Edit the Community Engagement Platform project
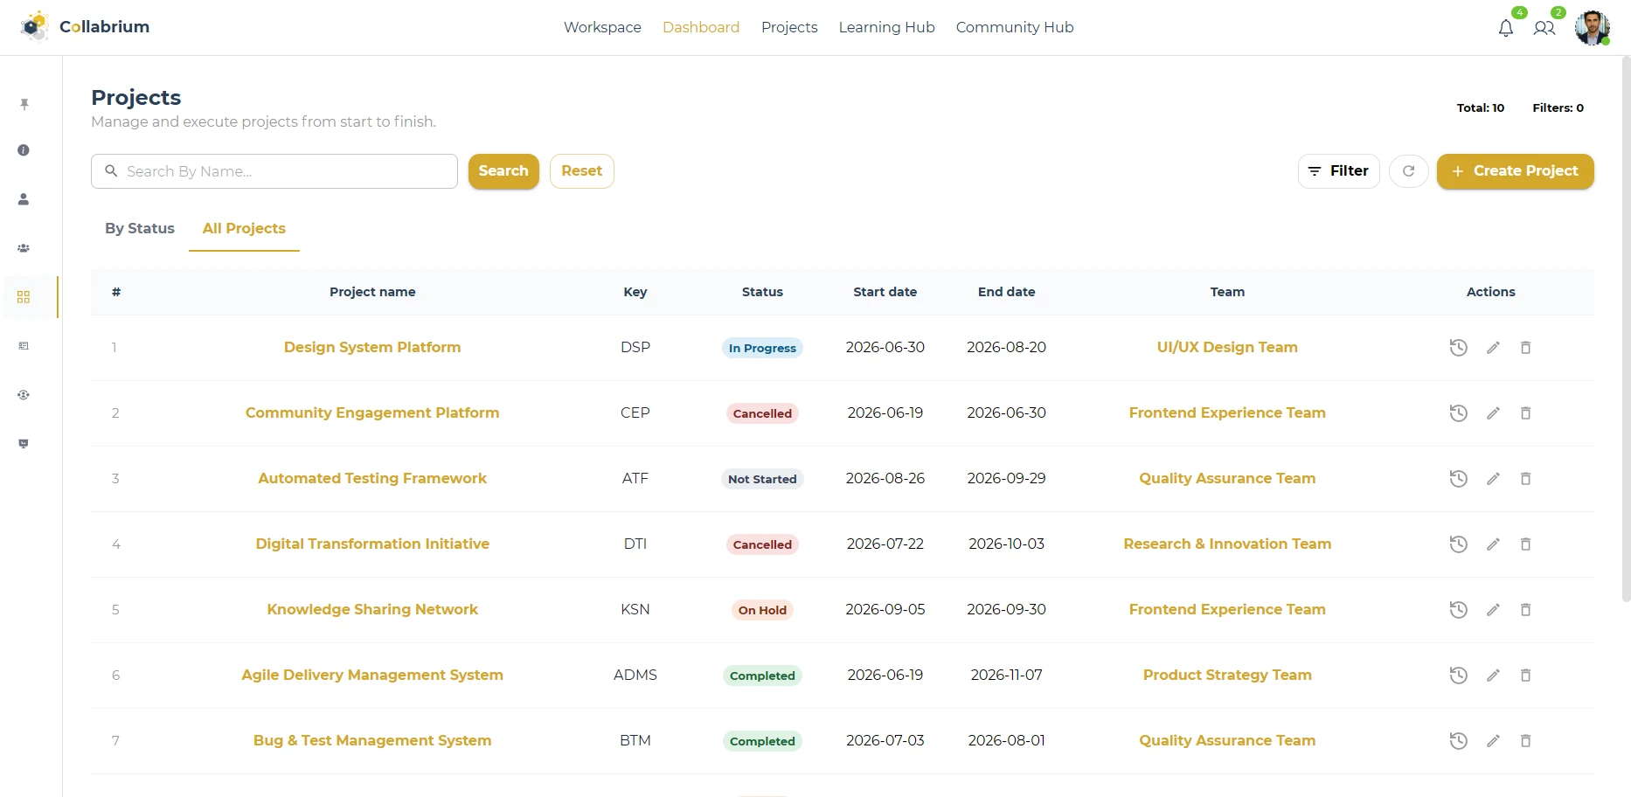This screenshot has height=797, width=1631. coord(1493,413)
